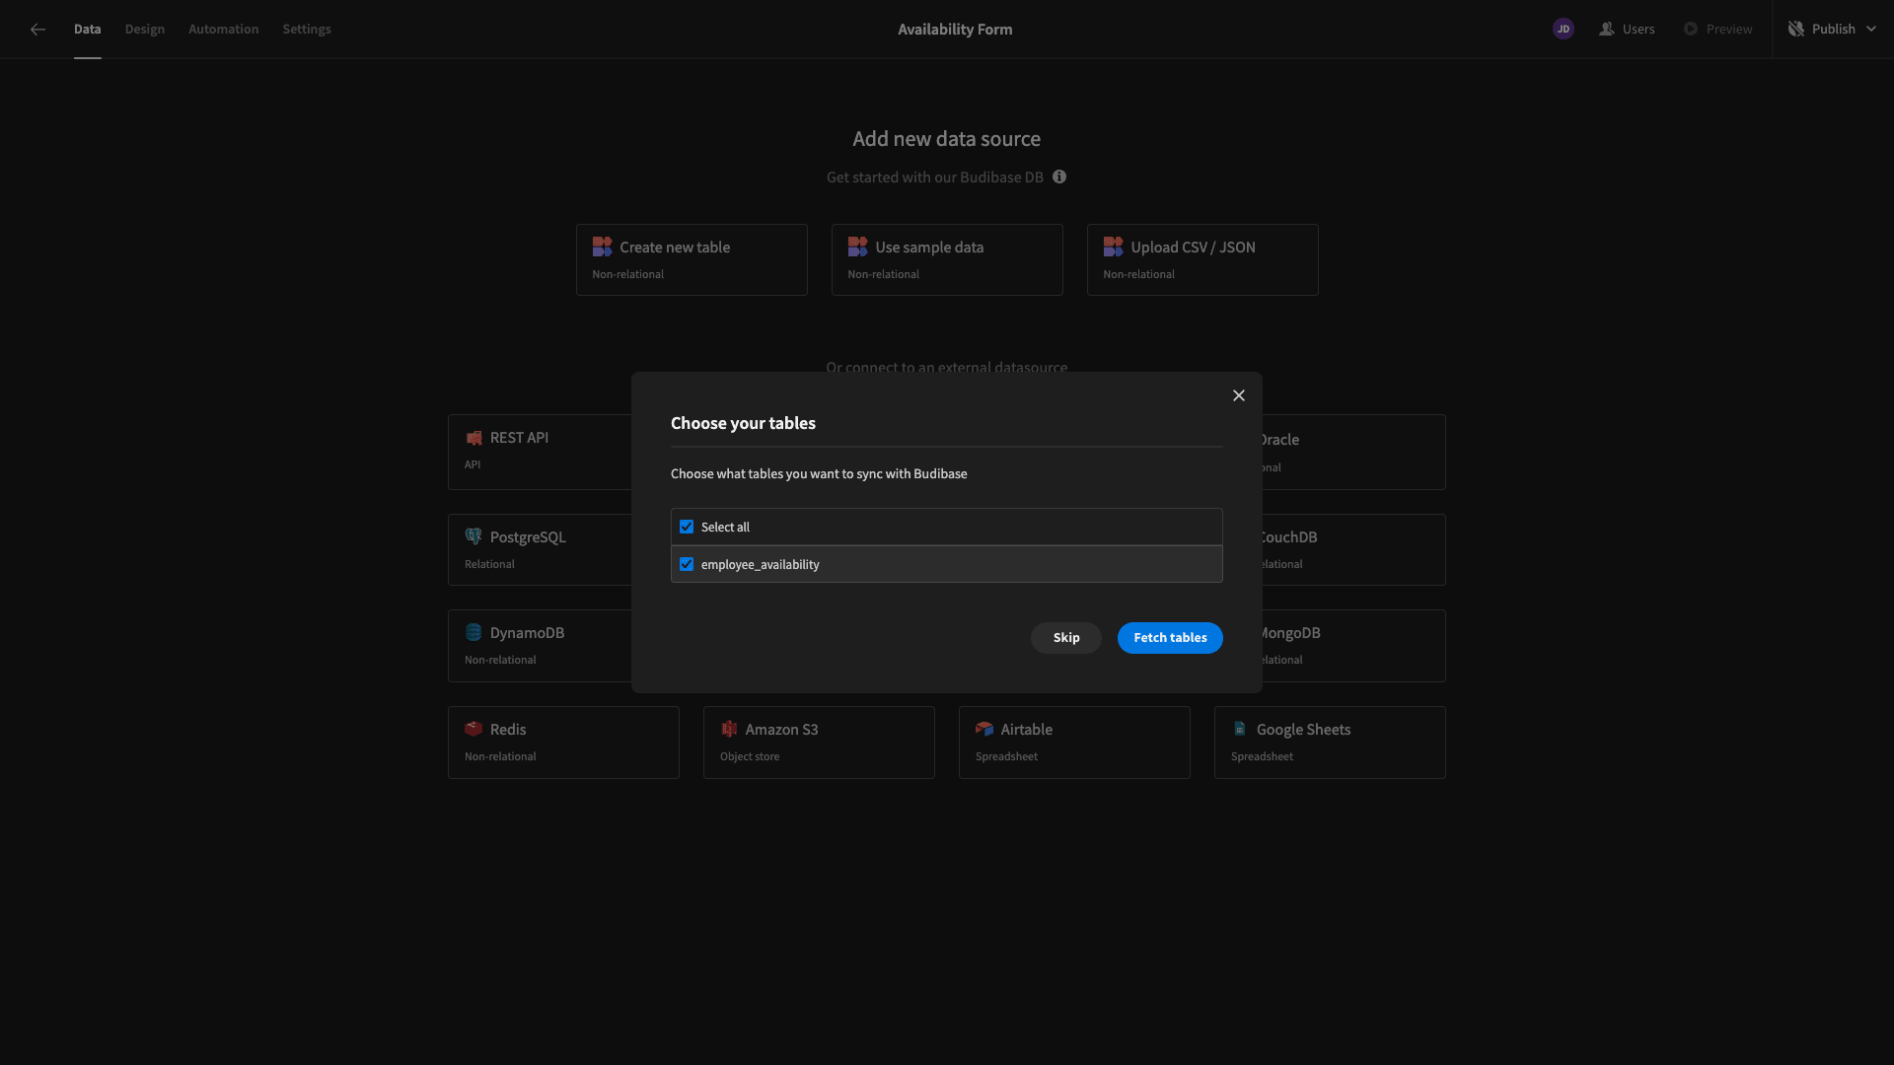1894x1065 pixels.
Task: Click the Use sample data icon
Action: point(857,247)
